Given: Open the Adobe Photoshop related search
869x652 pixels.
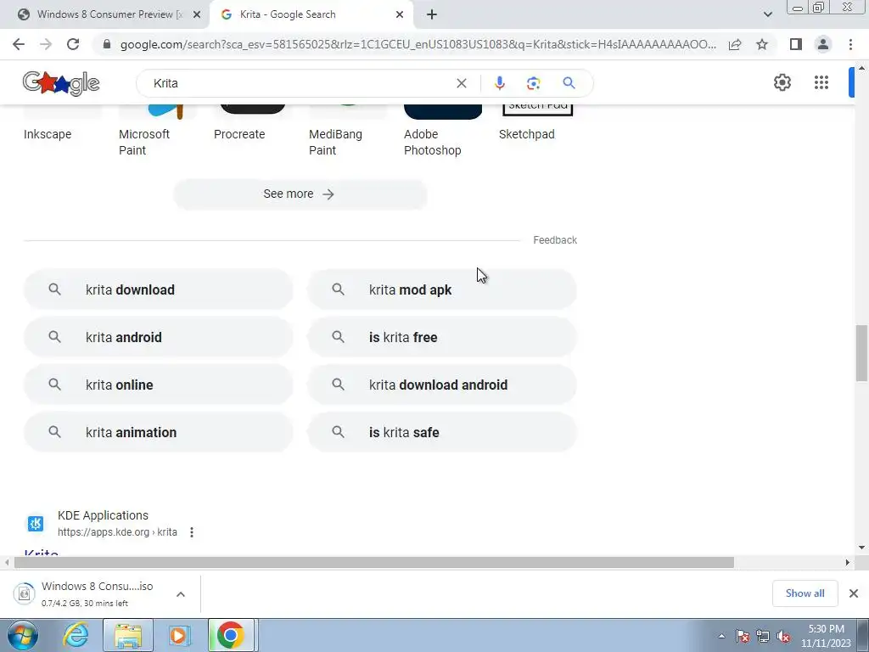Looking at the screenshot, I should click(x=432, y=142).
